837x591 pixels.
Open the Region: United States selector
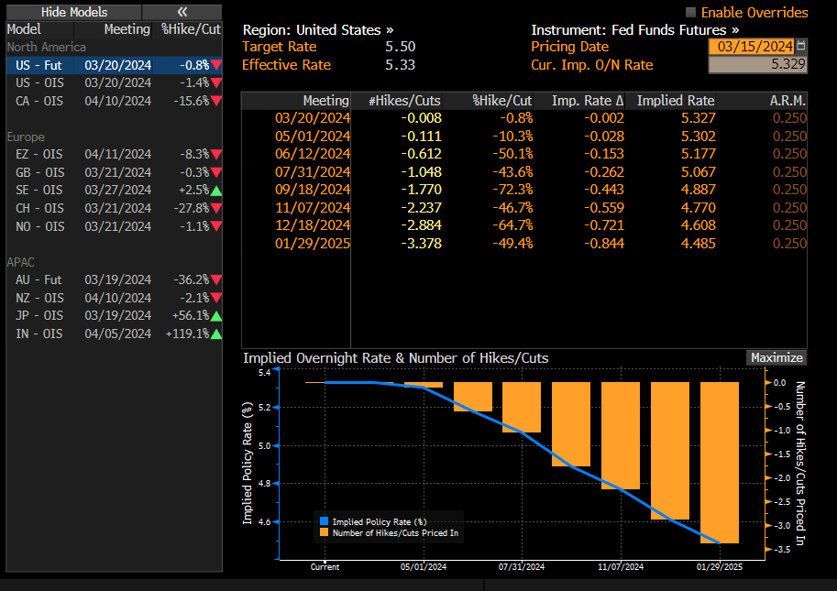317,29
